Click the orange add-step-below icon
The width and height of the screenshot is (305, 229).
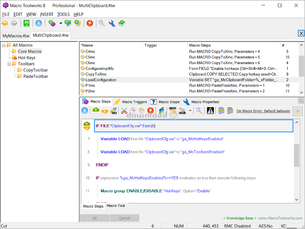tap(104, 111)
